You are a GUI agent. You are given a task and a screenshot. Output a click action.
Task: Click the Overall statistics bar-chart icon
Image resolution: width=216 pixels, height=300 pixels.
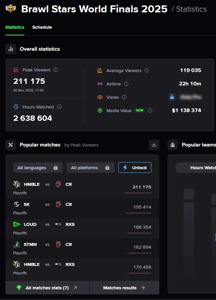pos(11,49)
